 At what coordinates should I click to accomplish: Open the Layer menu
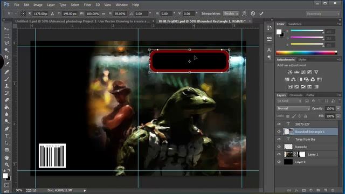click(x=51, y=5)
